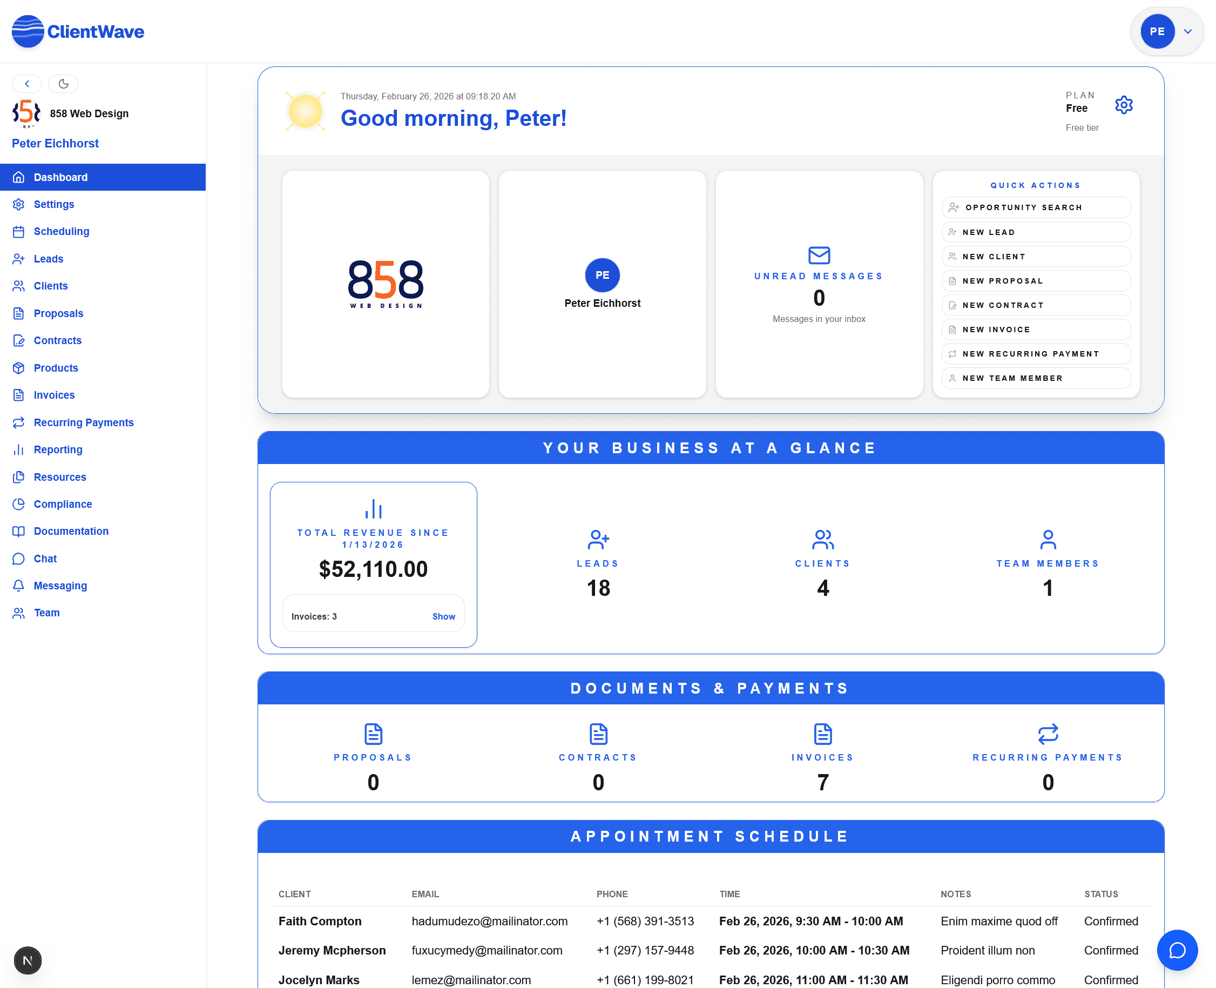The width and height of the screenshot is (1216, 988).
Task: Click Show to reveal the invoices list
Action: click(x=444, y=616)
